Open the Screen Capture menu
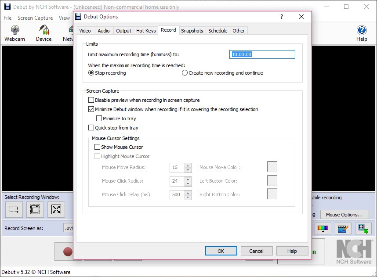This screenshot has width=377, height=277. click(35, 18)
